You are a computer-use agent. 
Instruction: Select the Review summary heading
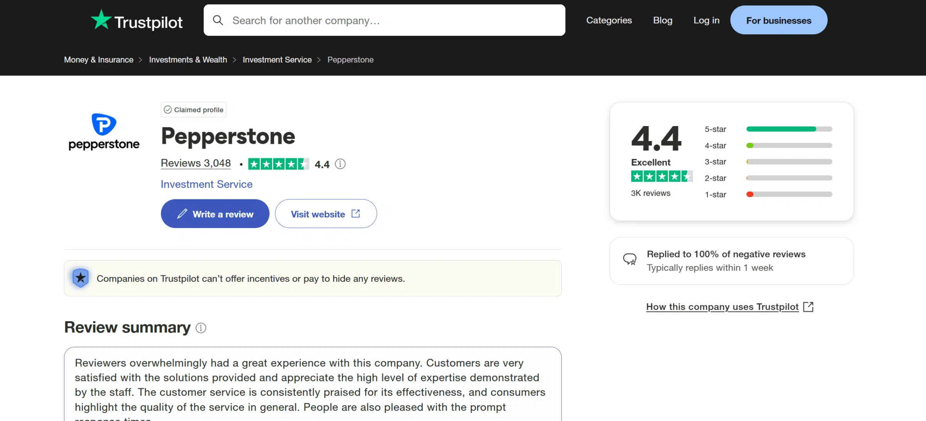pyautogui.click(x=127, y=327)
